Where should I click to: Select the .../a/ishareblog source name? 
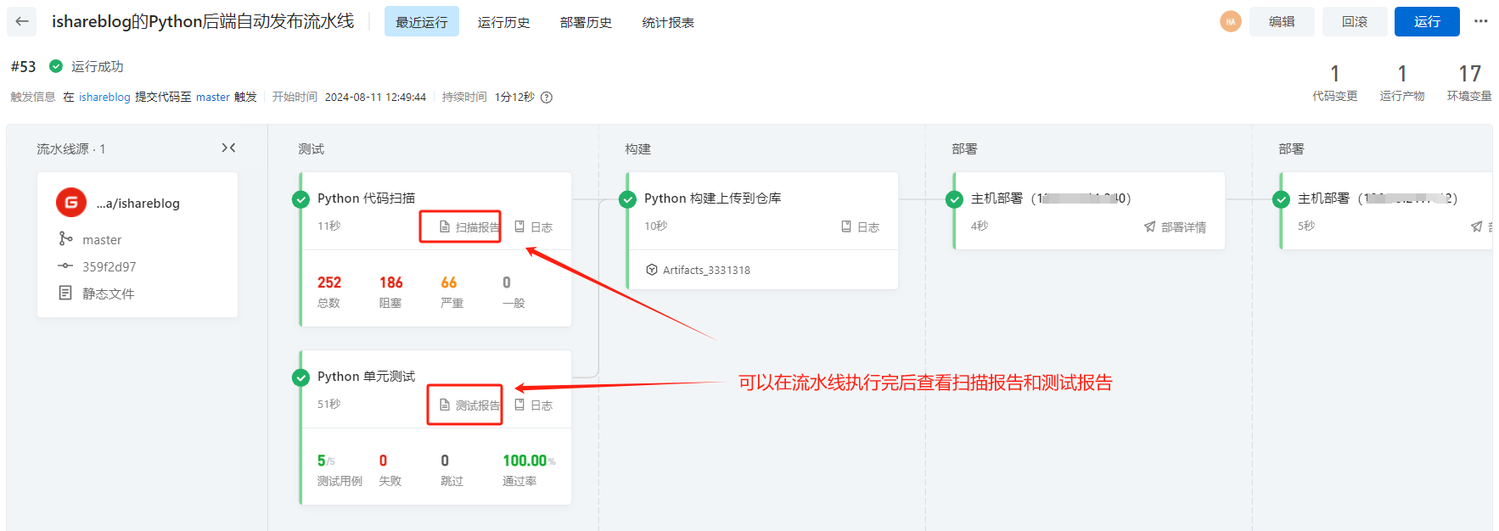[x=138, y=203]
